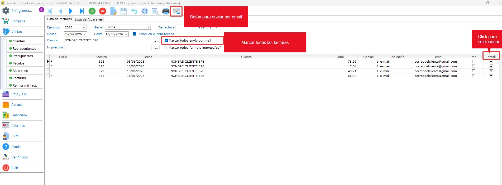Image resolution: width=502 pixels, height=185 pixels.
Task: Toggle Imp. checkbox for invoice 328
Action: point(474,66)
